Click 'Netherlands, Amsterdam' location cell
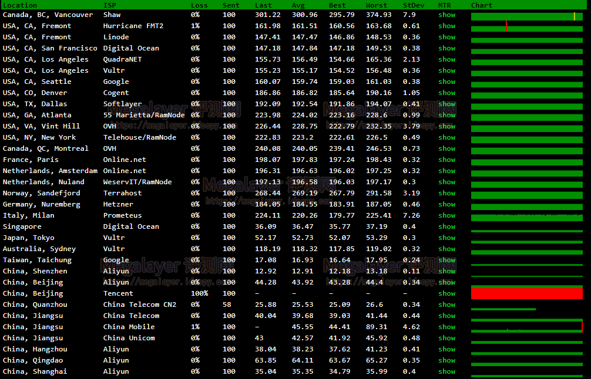 coord(50,171)
